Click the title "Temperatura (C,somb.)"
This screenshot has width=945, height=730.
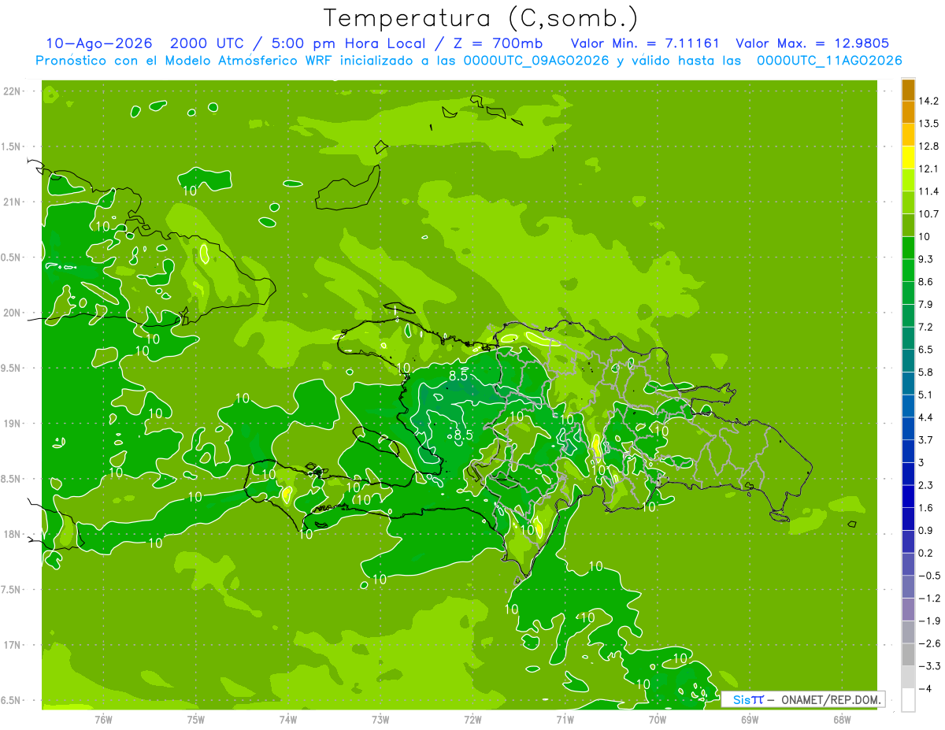pos(480,19)
